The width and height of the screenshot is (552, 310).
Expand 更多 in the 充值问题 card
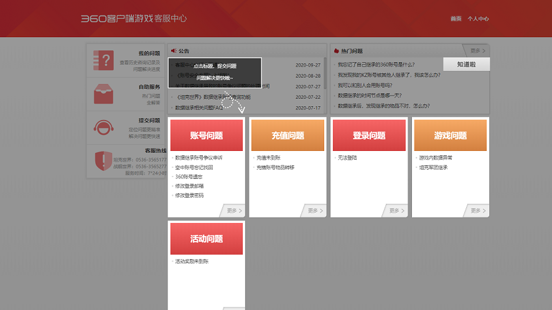pyautogui.click(x=315, y=211)
